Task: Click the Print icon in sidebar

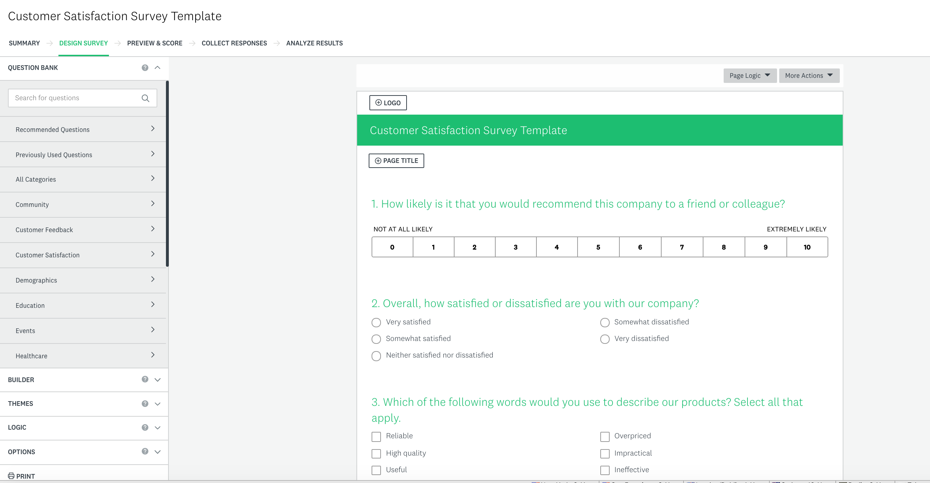Action: 11,476
